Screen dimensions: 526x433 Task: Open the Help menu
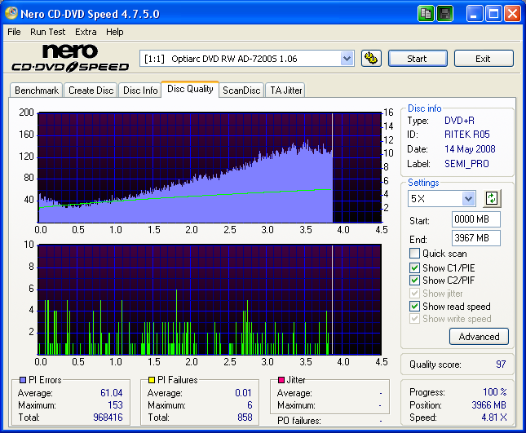point(115,32)
